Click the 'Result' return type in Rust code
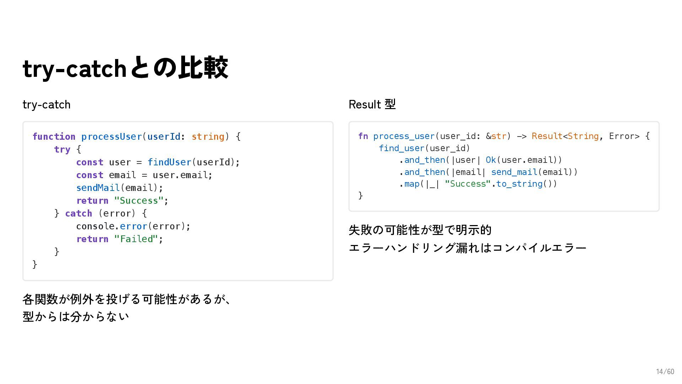 click(547, 136)
